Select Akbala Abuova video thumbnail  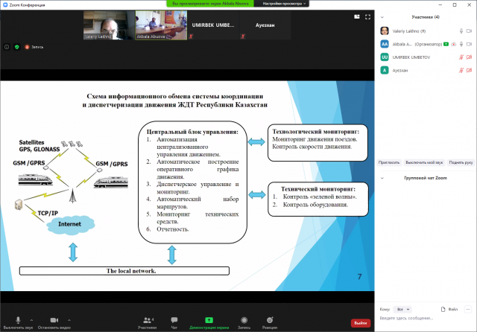[x=161, y=25]
